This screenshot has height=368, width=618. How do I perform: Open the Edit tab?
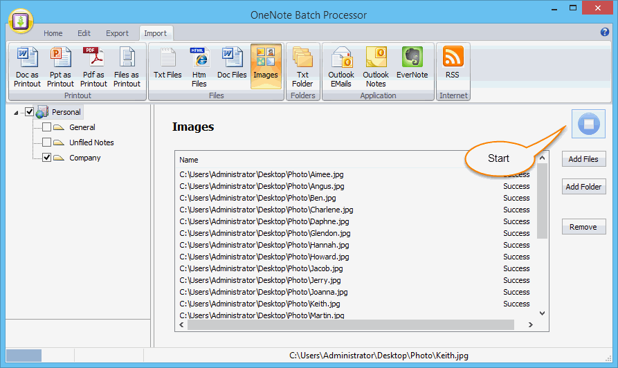84,33
